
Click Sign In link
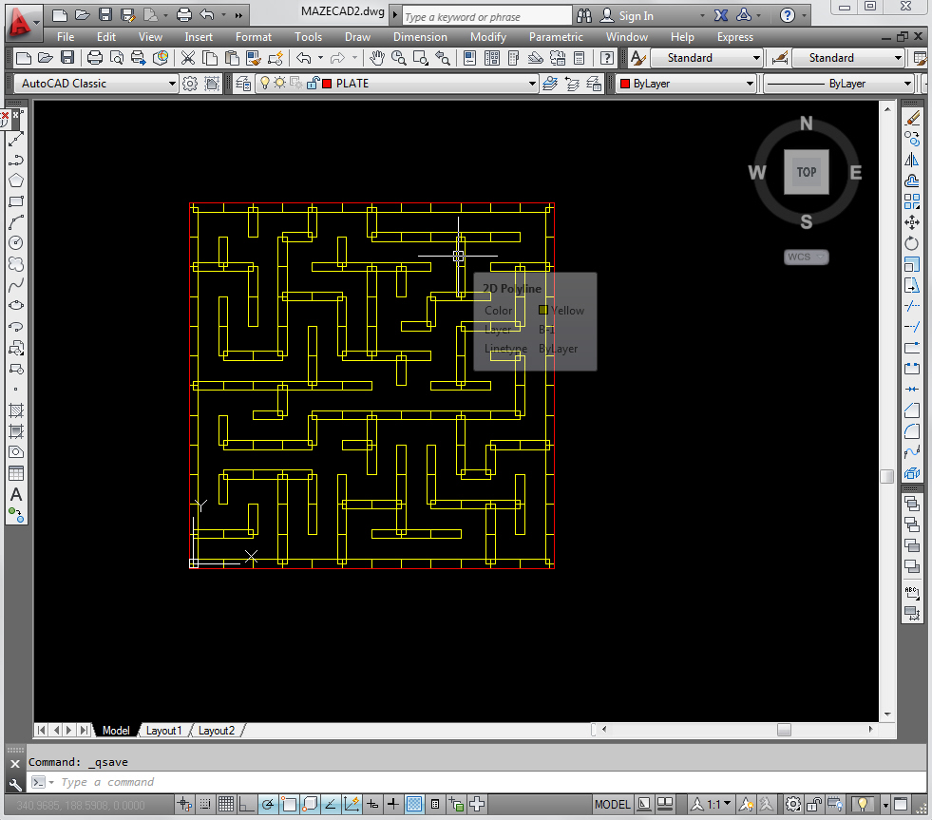(636, 16)
